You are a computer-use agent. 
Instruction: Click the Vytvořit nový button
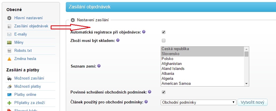(252, 102)
